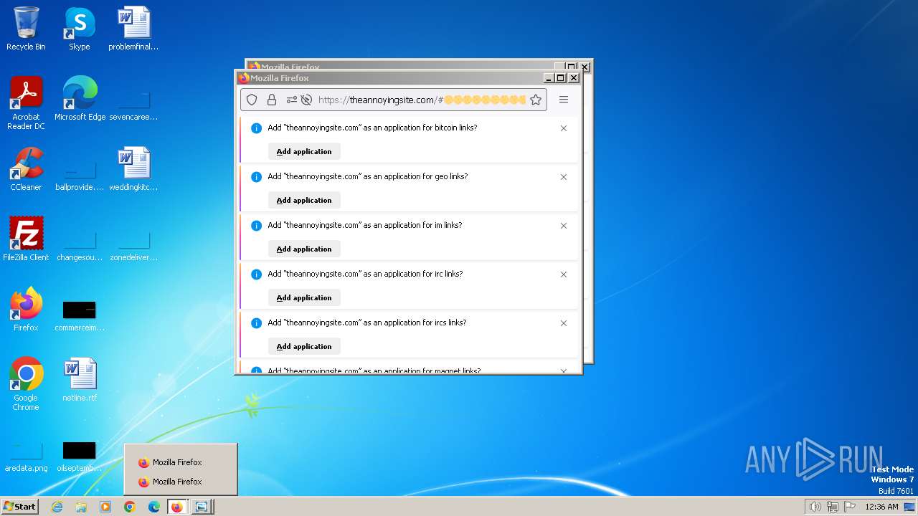This screenshot has height=516, width=918.
Task: Click info icon of irc links prompt
Action: click(256, 274)
